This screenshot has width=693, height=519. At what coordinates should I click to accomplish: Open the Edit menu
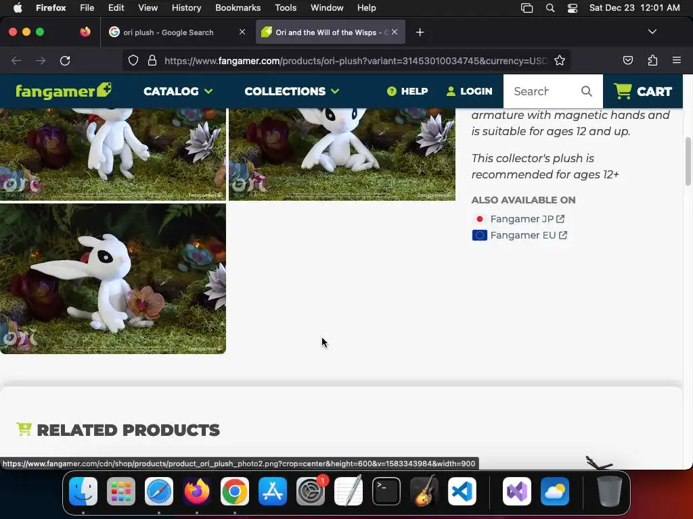point(116,7)
